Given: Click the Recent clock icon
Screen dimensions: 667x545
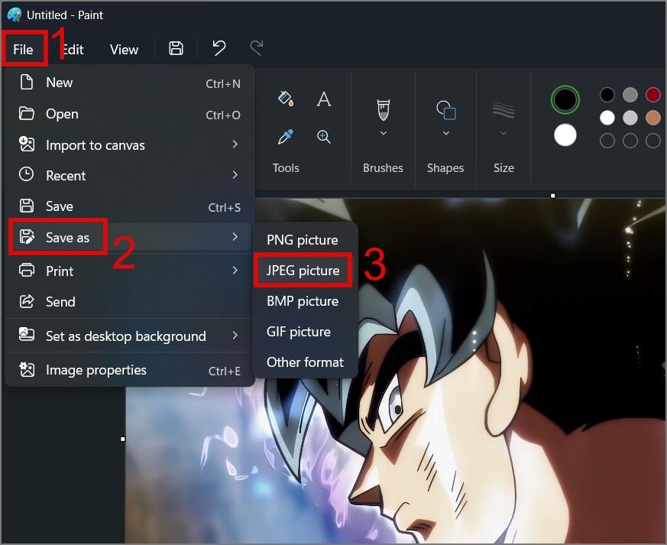Looking at the screenshot, I should [x=27, y=174].
